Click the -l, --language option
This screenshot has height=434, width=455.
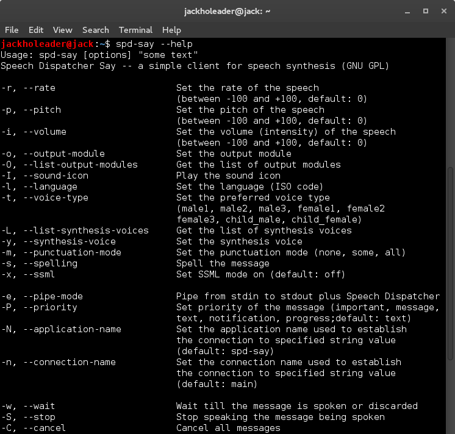[x=39, y=187]
